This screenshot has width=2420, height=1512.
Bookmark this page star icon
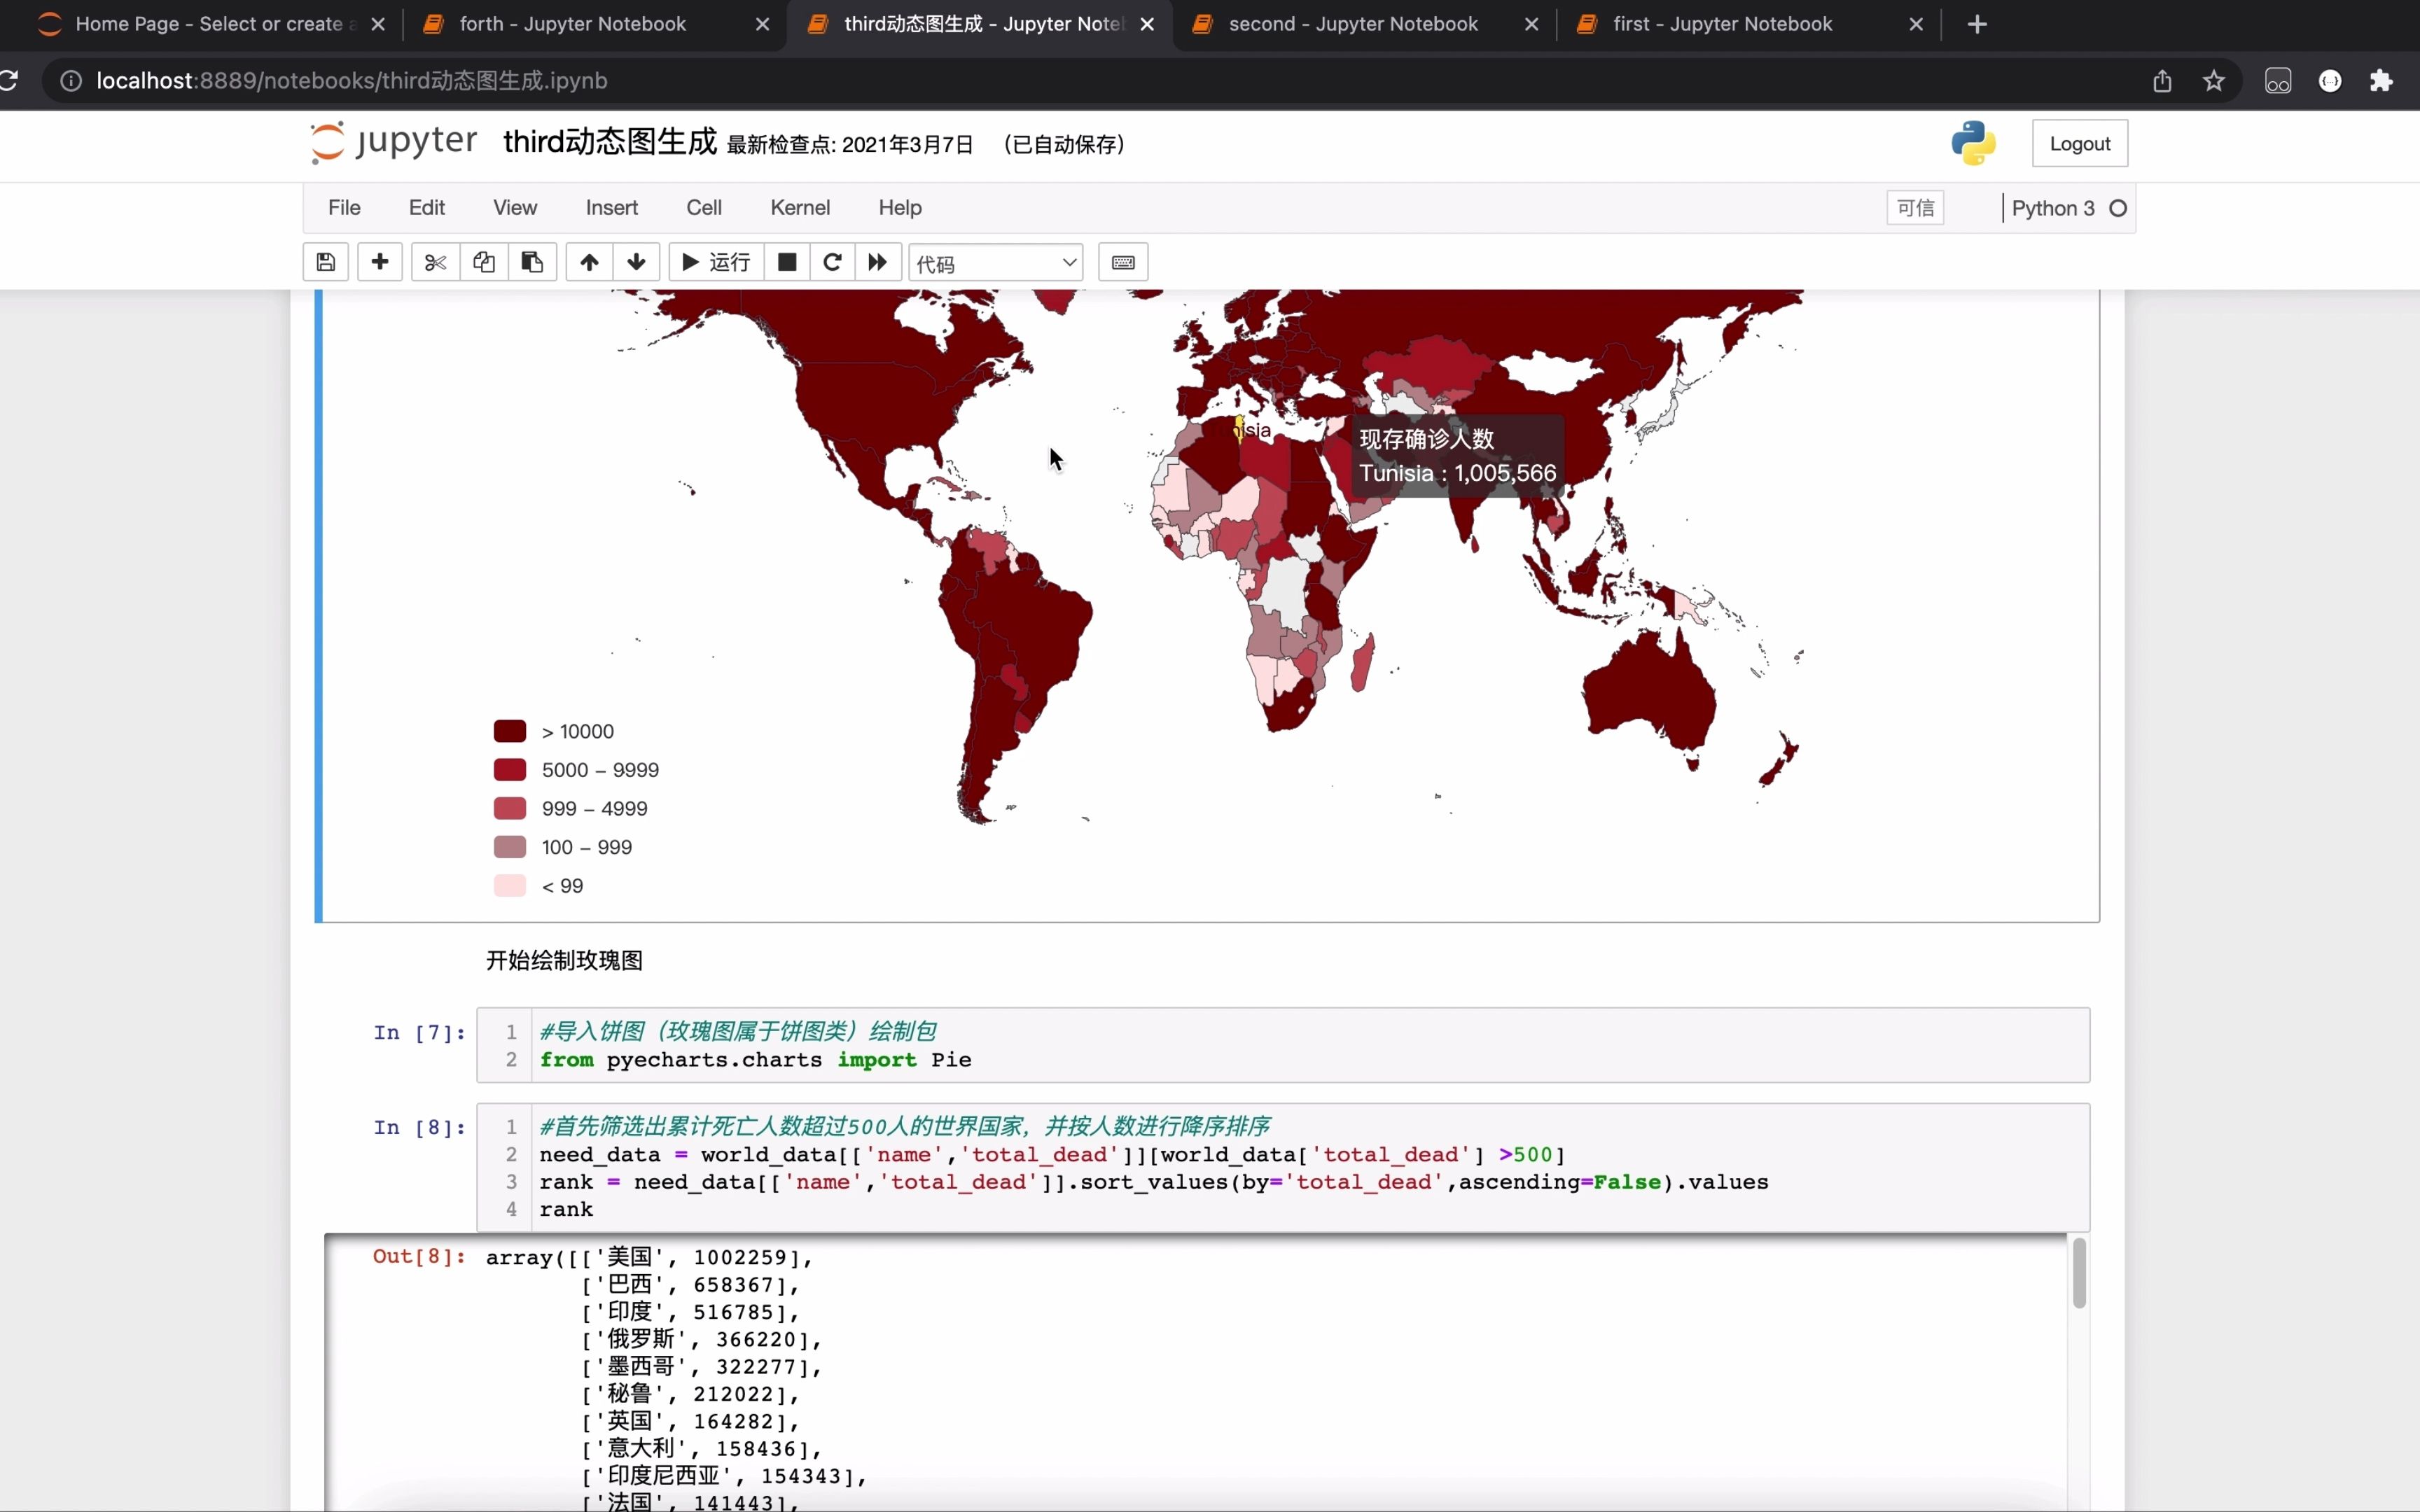2214,80
